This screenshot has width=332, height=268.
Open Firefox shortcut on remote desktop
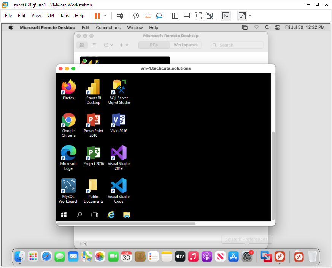68,90
